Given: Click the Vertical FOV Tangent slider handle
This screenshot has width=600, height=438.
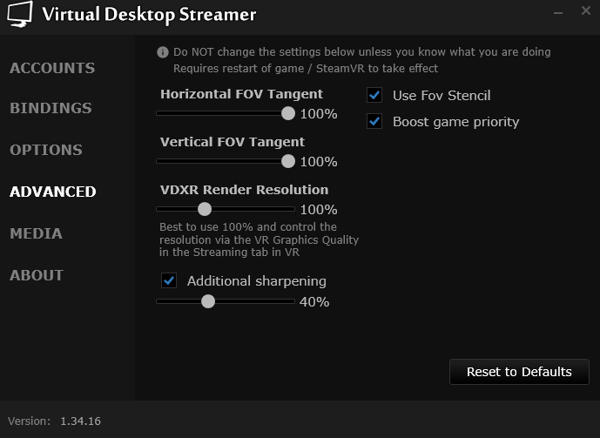Looking at the screenshot, I should [288, 161].
